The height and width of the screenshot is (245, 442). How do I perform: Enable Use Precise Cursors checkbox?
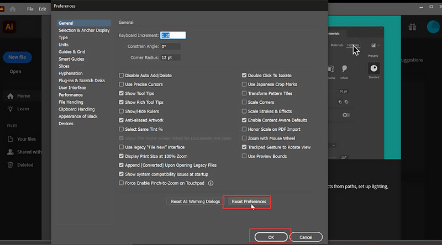point(122,84)
